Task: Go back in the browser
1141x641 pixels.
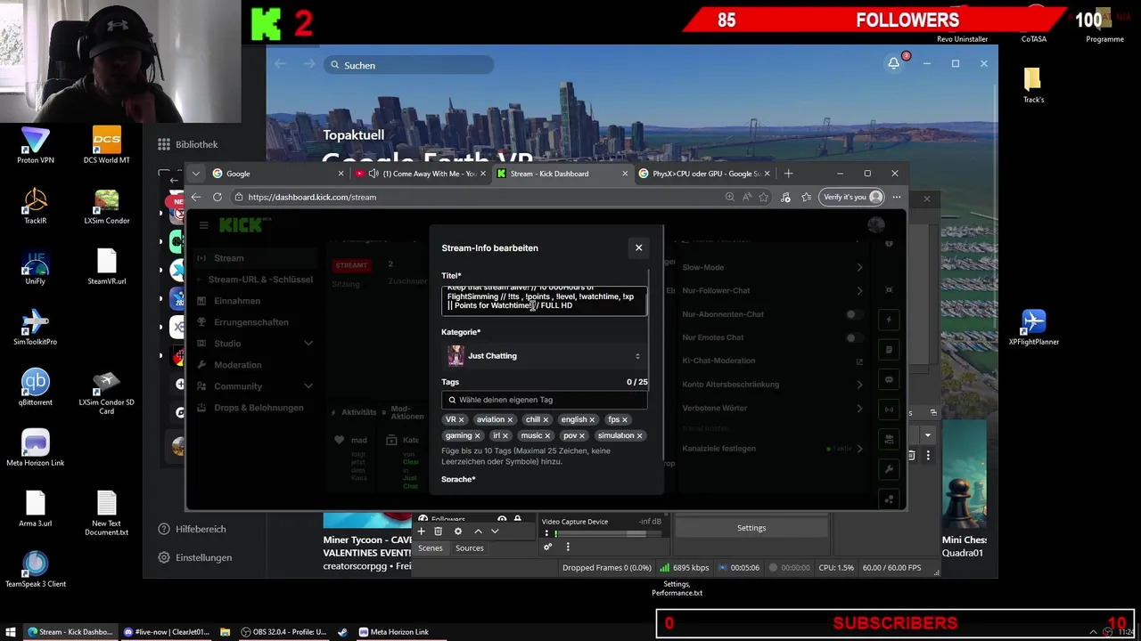Action: click(x=196, y=197)
